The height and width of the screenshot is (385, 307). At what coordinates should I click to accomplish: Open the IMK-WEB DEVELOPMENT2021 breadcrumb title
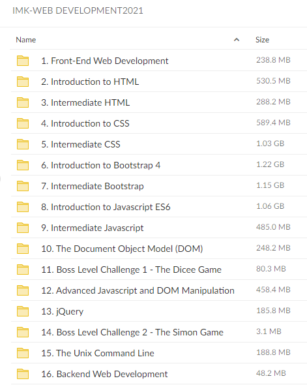tap(78, 10)
